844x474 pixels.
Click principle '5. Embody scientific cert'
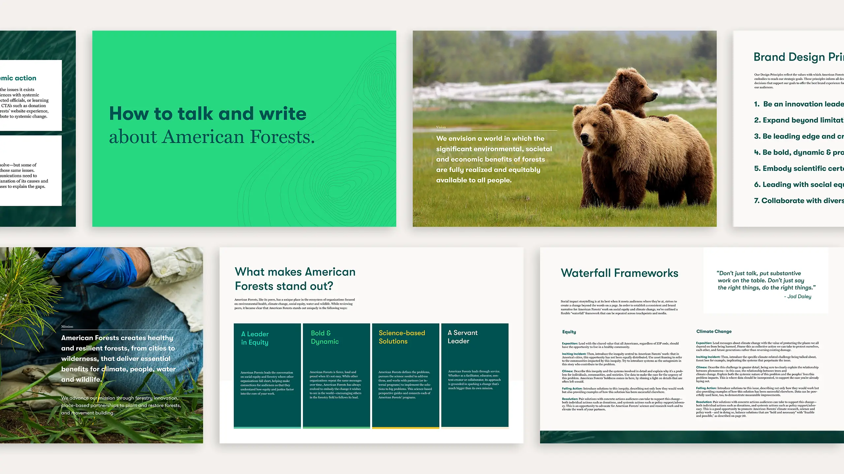(x=799, y=169)
